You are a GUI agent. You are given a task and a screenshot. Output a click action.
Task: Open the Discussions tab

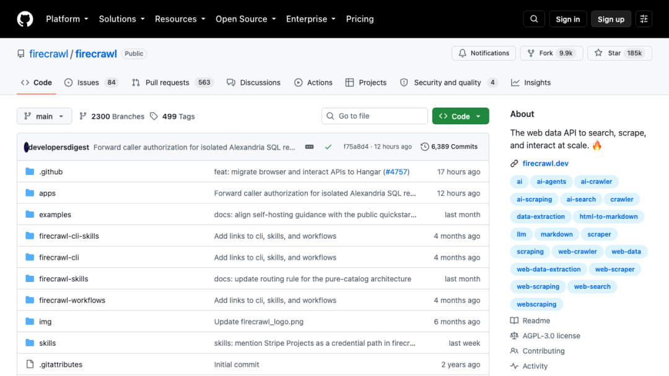tap(253, 83)
